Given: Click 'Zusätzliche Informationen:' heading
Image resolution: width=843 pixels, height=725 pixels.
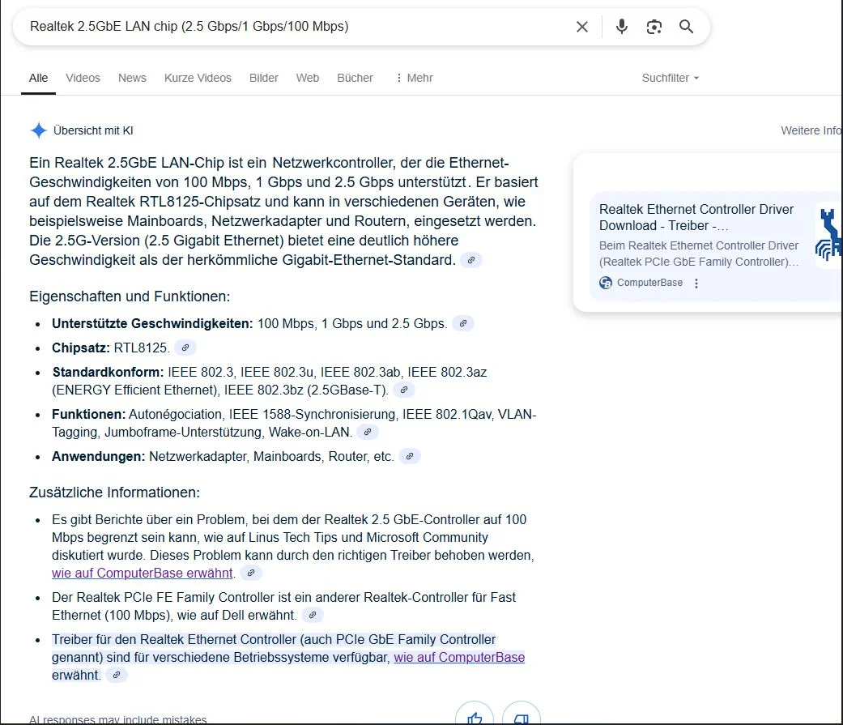Looking at the screenshot, I should point(114,493).
